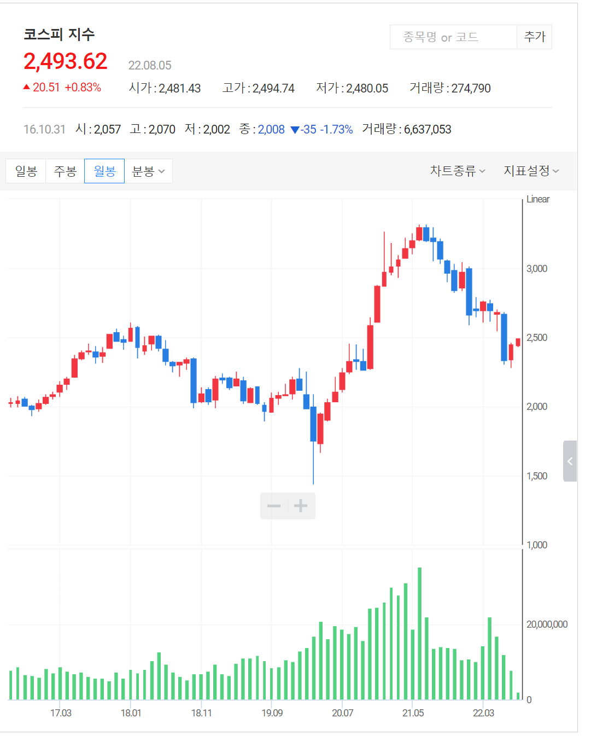591x741 pixels.
Task: Expand the right side panel arrow
Action: point(570,461)
